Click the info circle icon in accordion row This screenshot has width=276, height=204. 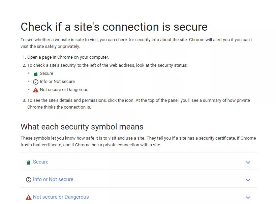coord(29,180)
